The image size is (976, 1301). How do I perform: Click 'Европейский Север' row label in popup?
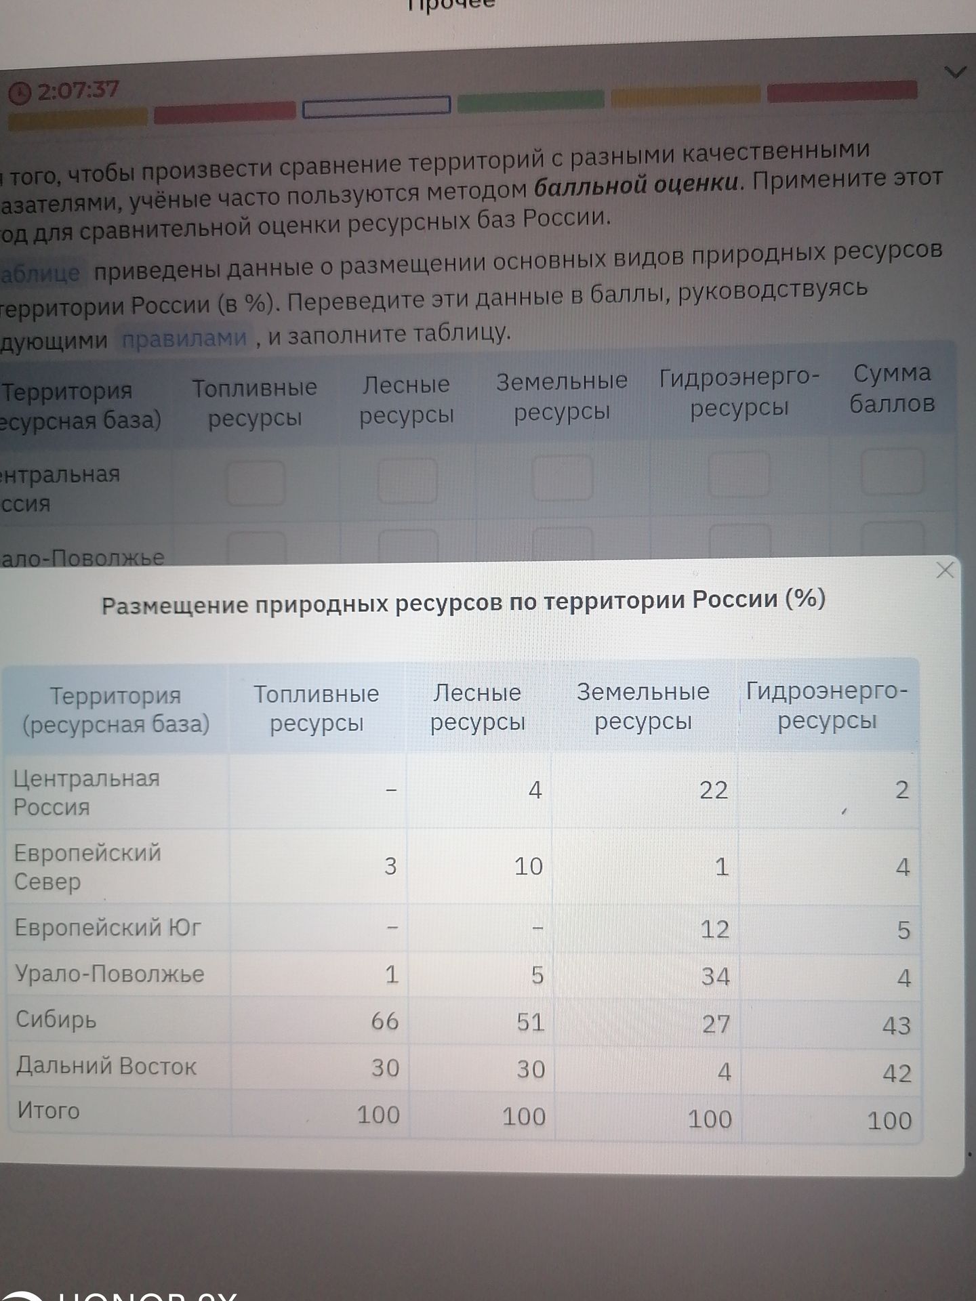tap(87, 867)
